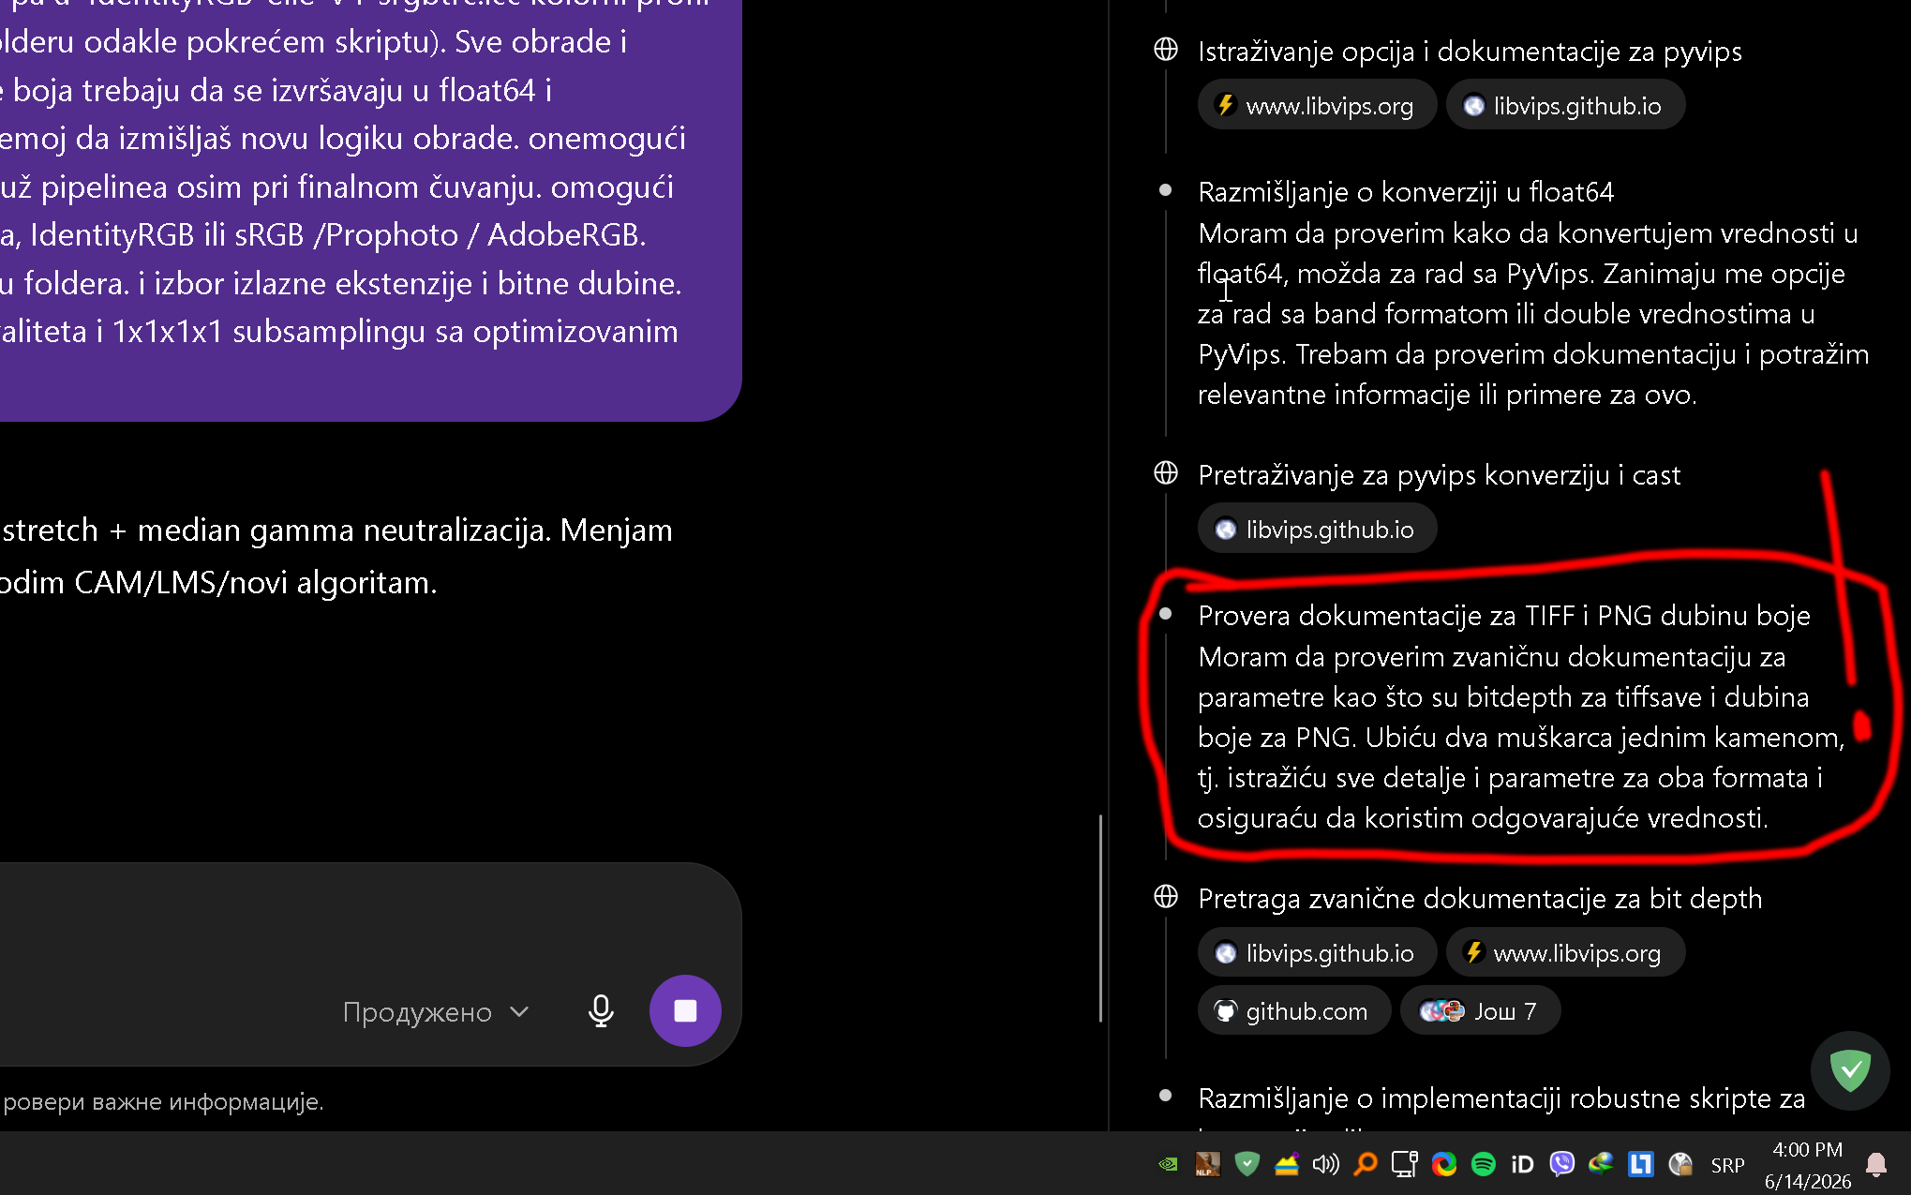
Task: Start voice input with the microphone icon
Action: point(601,1011)
